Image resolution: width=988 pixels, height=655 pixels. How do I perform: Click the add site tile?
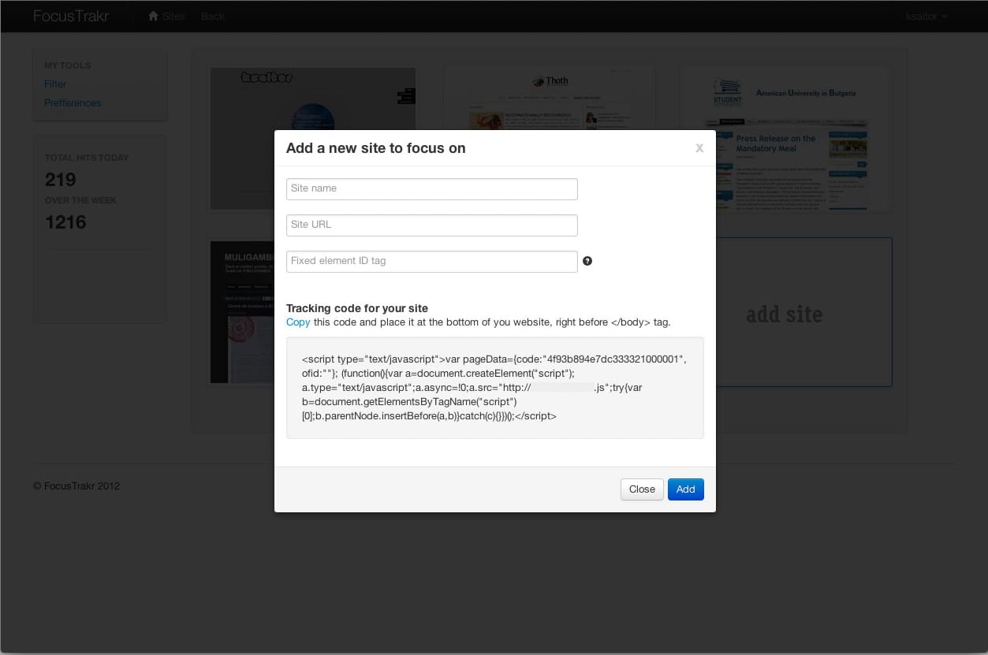point(804,313)
